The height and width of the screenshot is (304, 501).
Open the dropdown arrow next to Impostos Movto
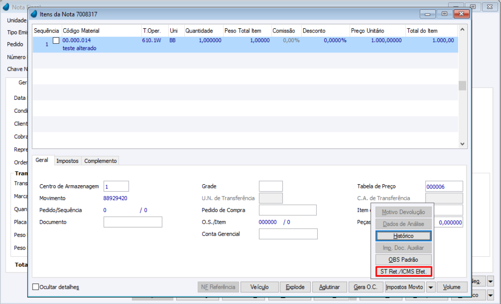(430, 287)
